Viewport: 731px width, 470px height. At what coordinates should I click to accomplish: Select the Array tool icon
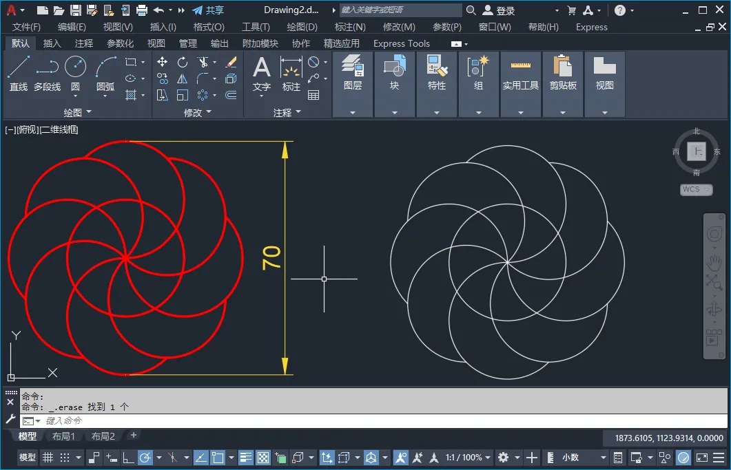tap(203, 95)
